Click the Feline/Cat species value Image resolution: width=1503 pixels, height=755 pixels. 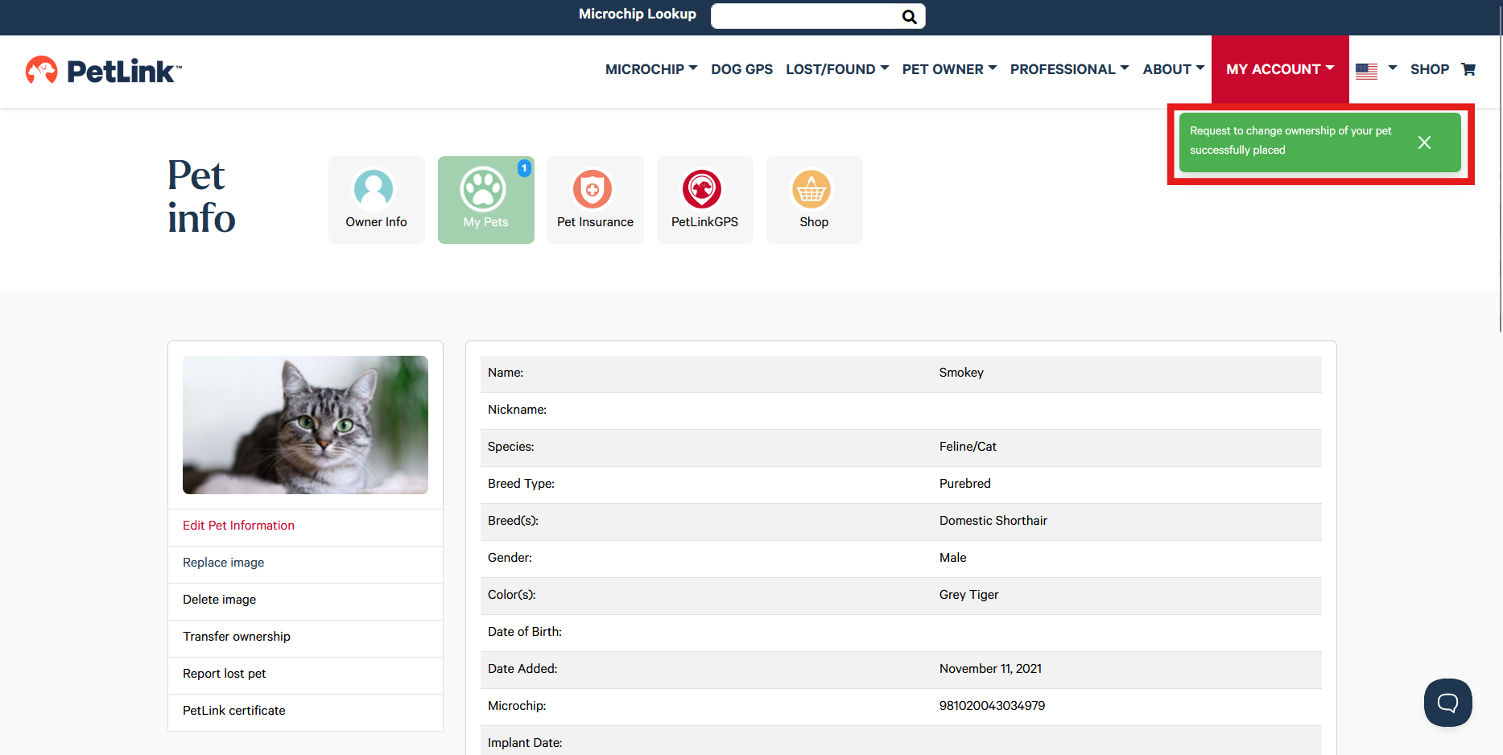pos(968,447)
